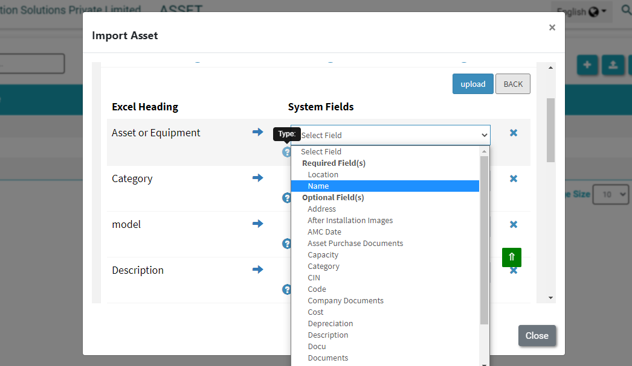Remove the Category field mapping with the X icon
632x366 pixels.
coord(513,178)
